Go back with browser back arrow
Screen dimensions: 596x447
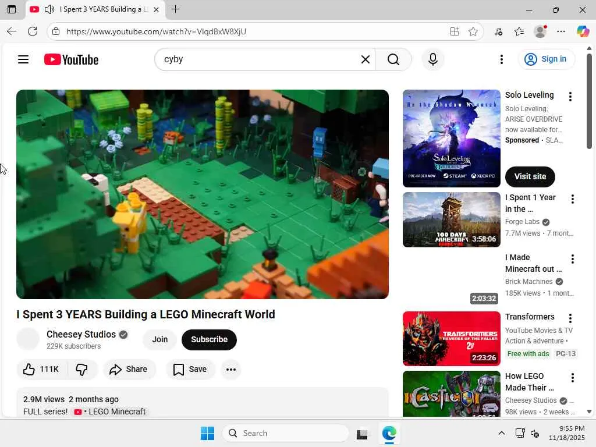[12, 31]
